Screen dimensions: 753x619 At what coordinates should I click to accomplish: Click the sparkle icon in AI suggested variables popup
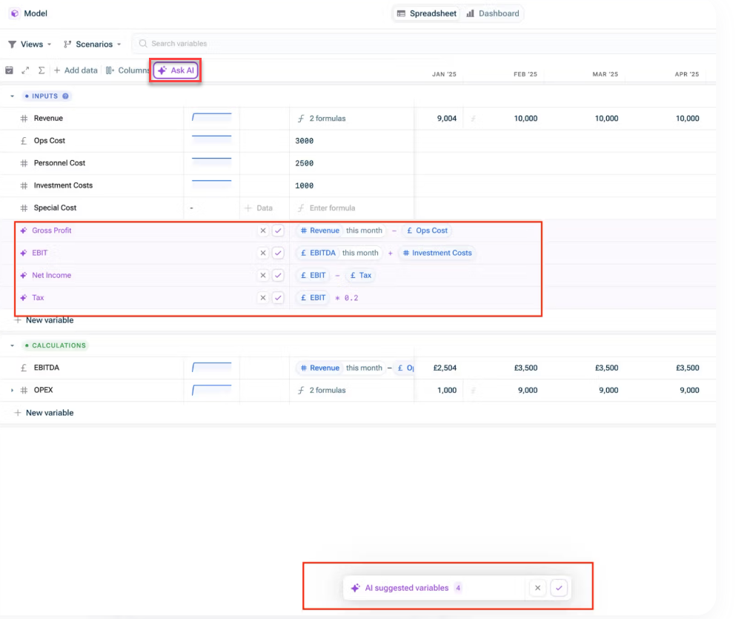[x=355, y=588]
